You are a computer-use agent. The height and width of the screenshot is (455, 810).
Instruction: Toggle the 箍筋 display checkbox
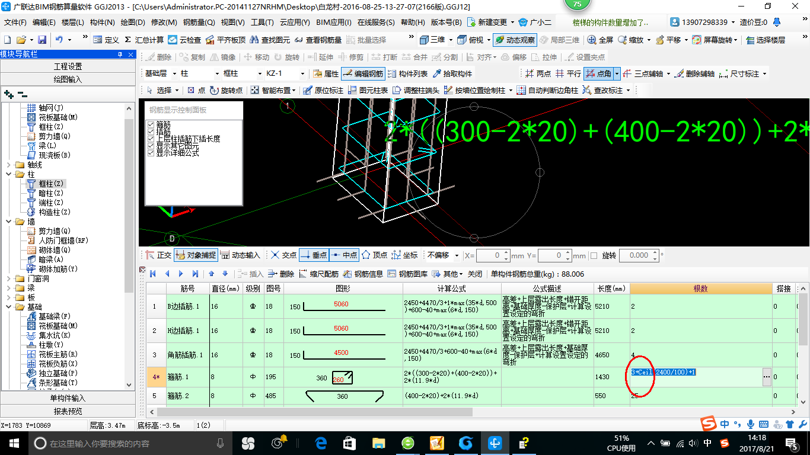151,124
